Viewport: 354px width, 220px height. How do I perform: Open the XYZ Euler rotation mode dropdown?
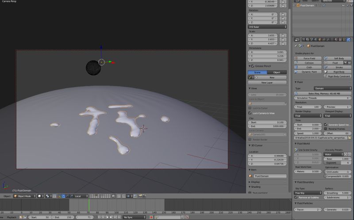pyautogui.click(x=267, y=27)
